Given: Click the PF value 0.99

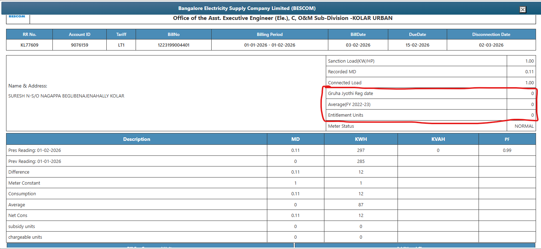Looking at the screenshot, I should [507, 150].
